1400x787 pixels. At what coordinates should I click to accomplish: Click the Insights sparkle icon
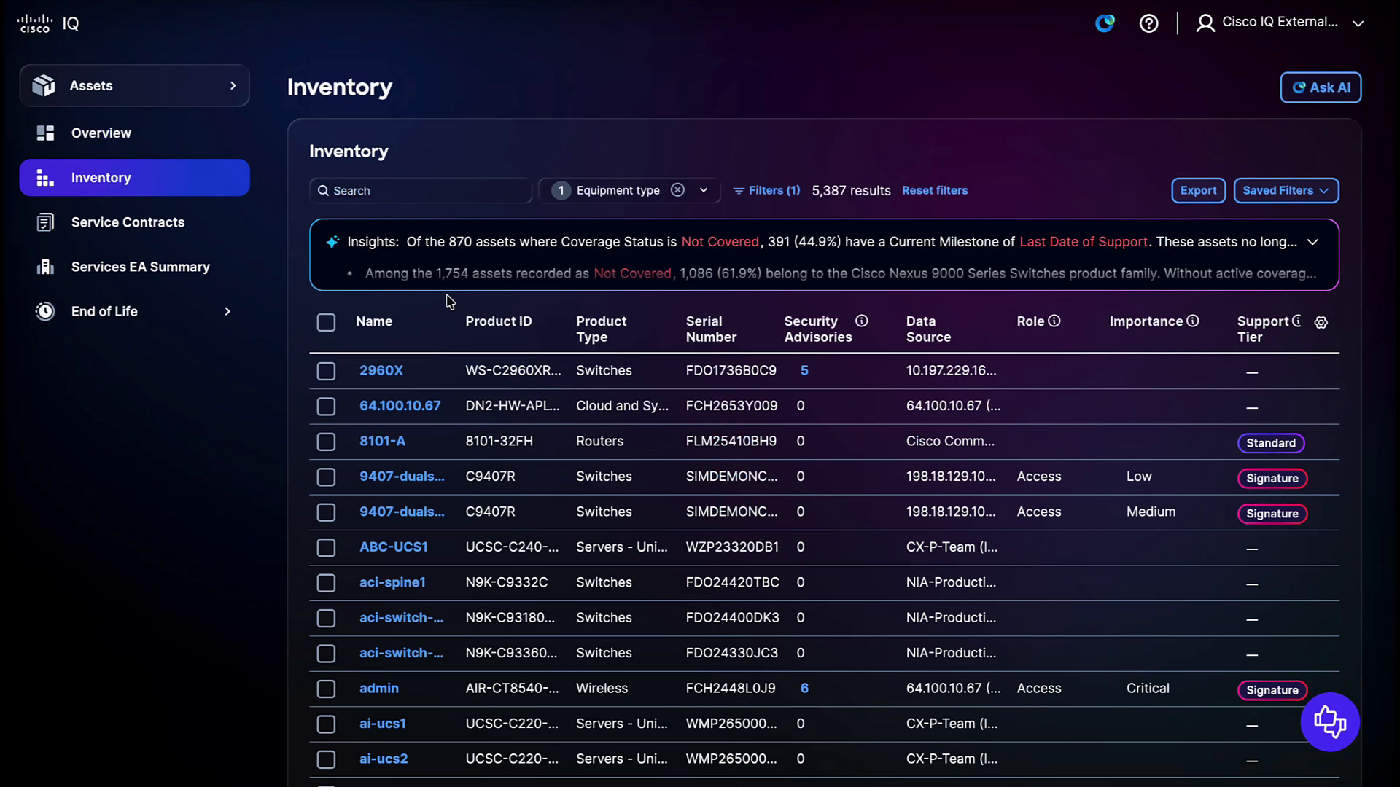pos(332,242)
